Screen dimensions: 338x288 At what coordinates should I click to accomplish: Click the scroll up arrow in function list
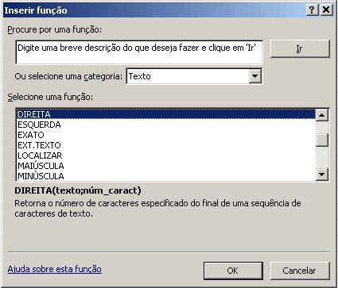coord(322,115)
